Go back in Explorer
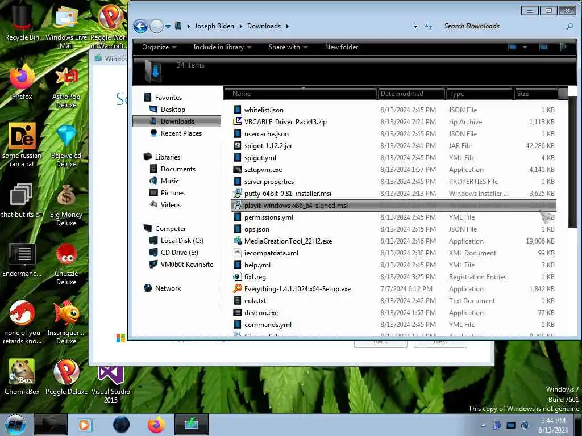This screenshot has height=436, width=582. click(141, 26)
